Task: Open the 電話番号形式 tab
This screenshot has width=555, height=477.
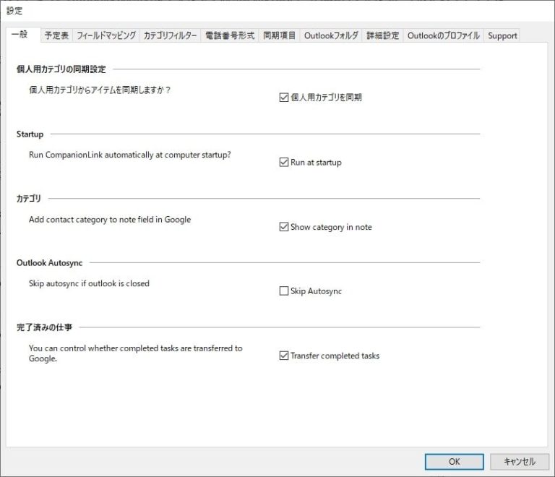Action: [230, 35]
